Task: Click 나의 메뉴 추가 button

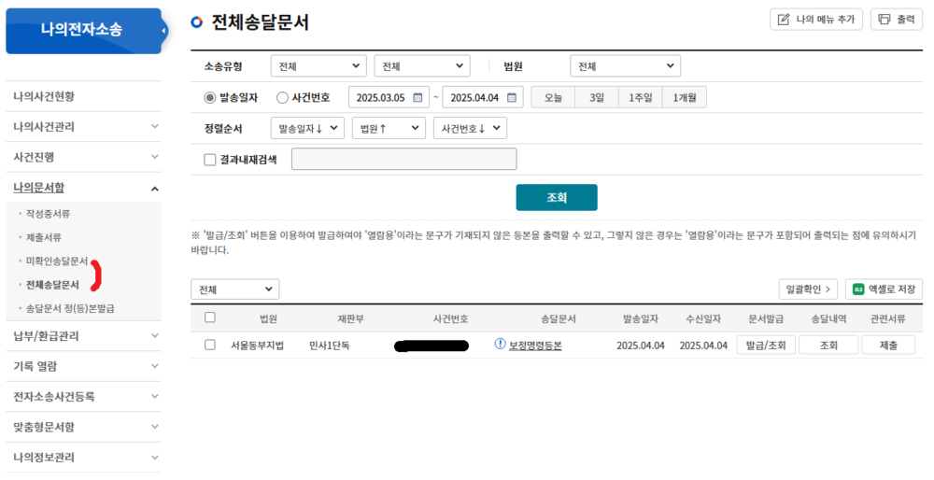Action: 816,20
